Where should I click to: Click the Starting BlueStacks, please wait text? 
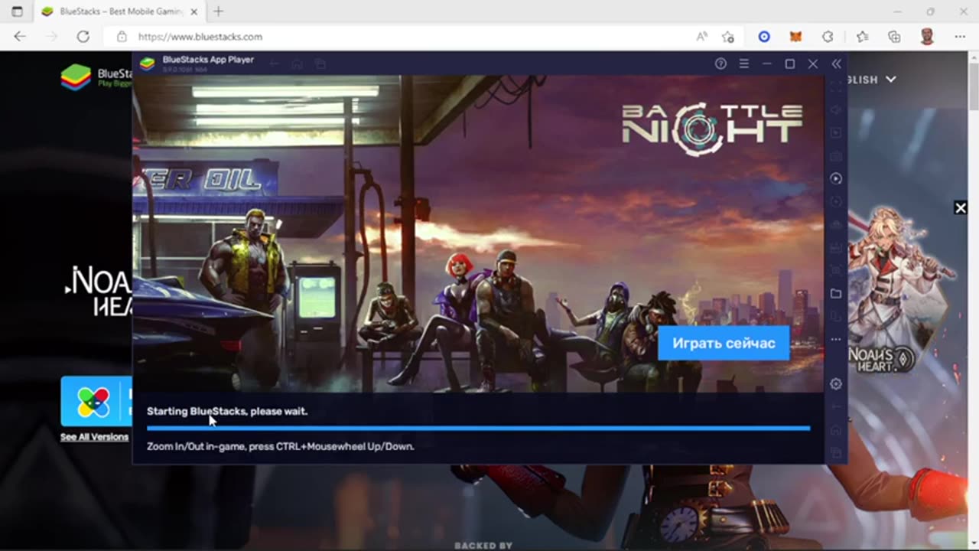227,411
